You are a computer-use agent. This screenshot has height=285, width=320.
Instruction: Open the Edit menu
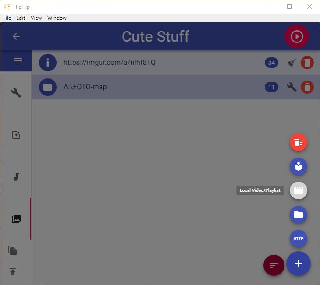click(21, 18)
